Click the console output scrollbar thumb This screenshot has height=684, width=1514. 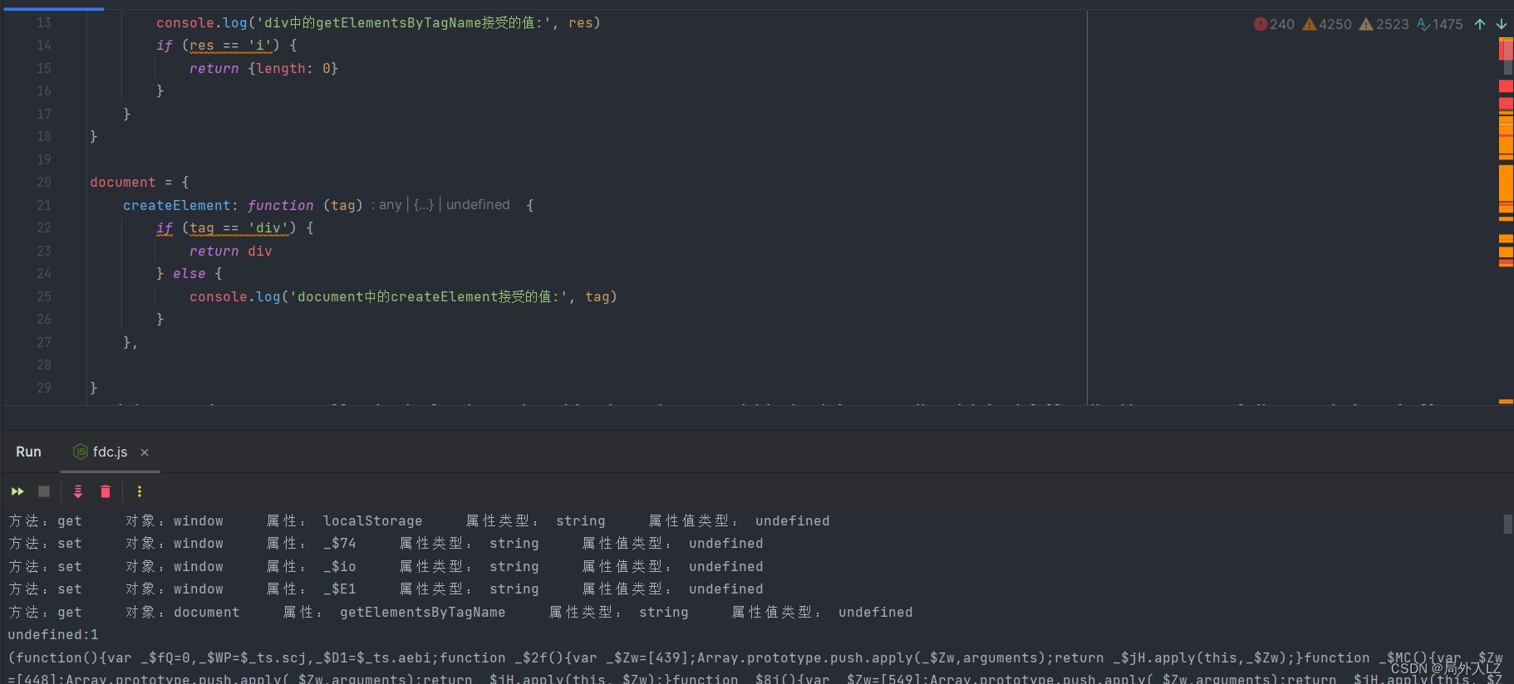(x=1508, y=524)
